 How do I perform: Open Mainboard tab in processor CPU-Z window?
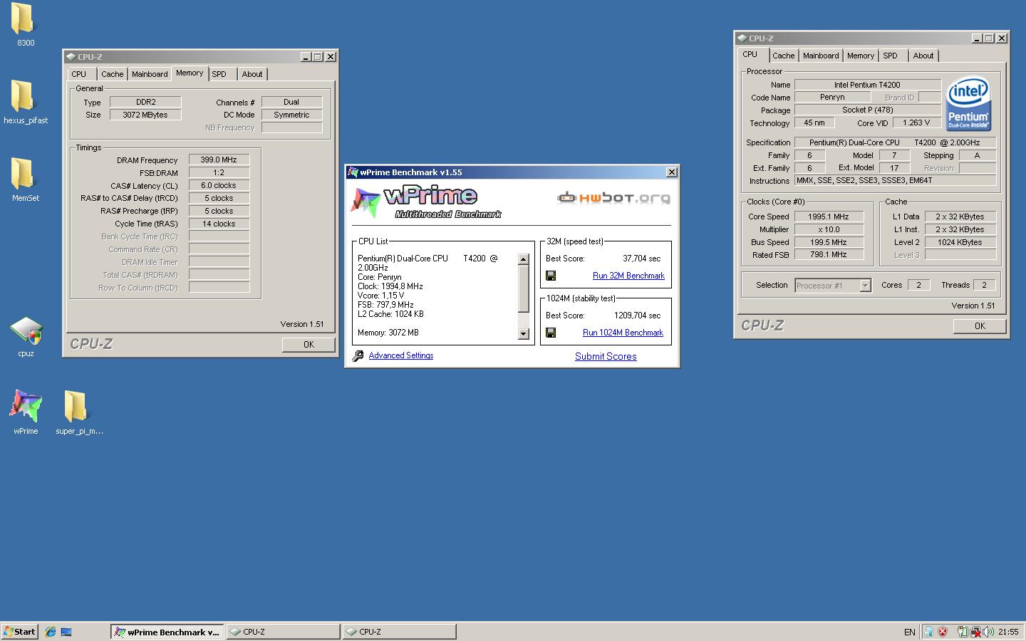pyautogui.click(x=821, y=56)
